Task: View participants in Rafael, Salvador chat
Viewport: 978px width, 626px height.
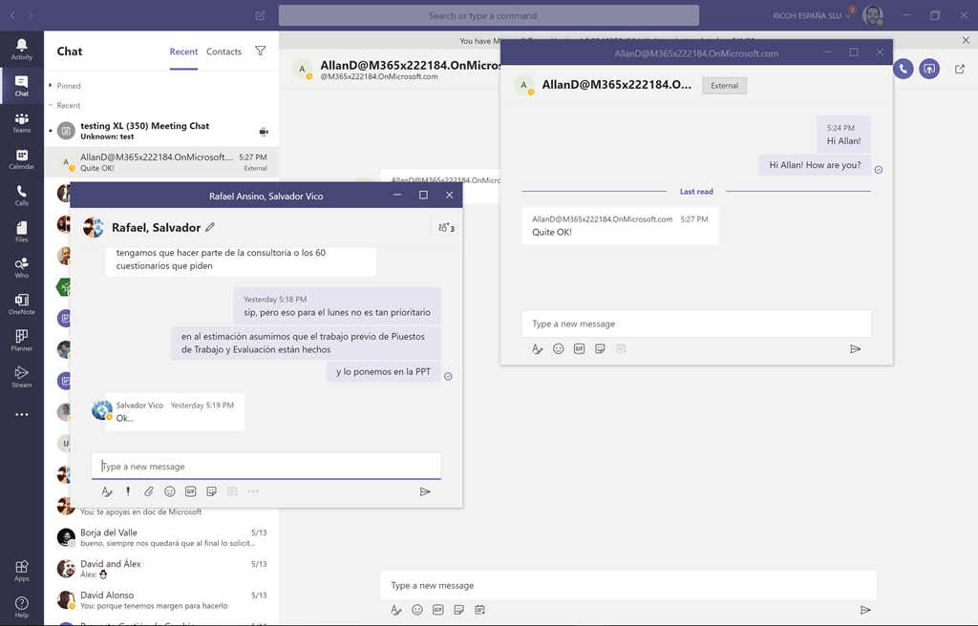Action: click(x=446, y=227)
